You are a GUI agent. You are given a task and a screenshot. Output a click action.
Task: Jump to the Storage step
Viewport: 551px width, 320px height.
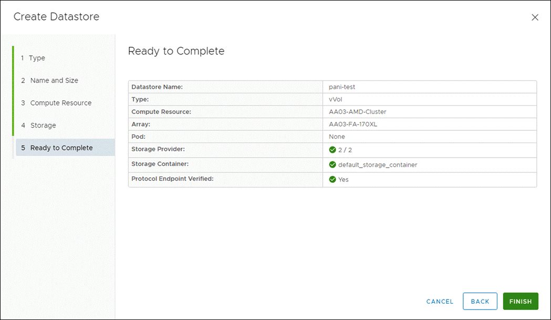pos(44,125)
